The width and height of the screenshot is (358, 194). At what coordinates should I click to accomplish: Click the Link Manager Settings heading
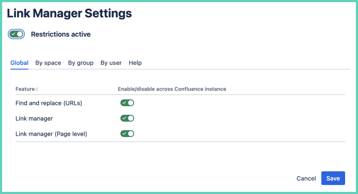tap(70, 13)
